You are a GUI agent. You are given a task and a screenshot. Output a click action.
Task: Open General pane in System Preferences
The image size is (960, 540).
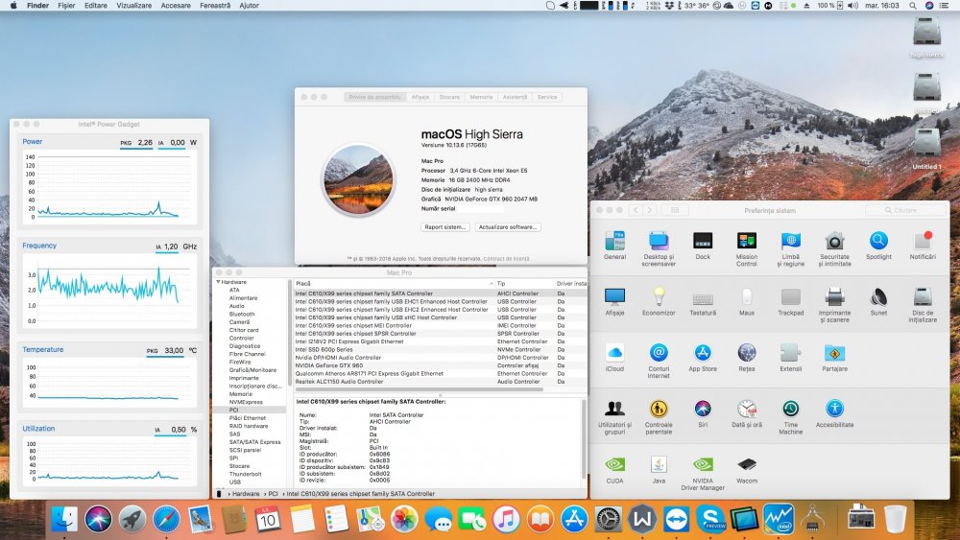pos(614,246)
